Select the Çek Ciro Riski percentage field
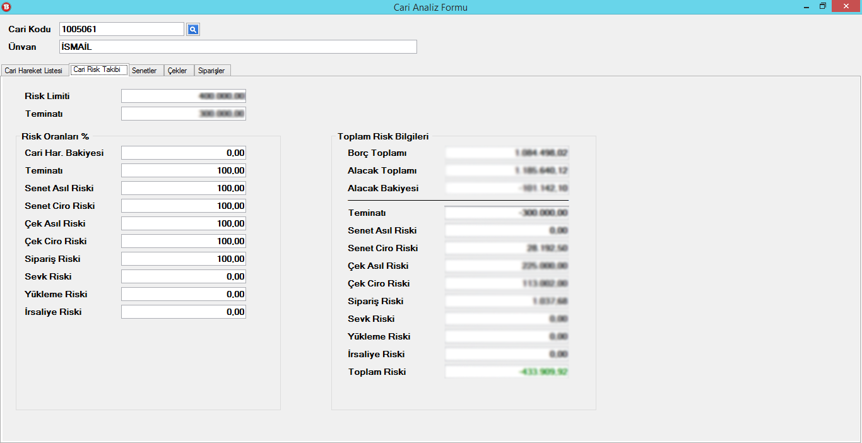The width and height of the screenshot is (862, 443). 183,241
